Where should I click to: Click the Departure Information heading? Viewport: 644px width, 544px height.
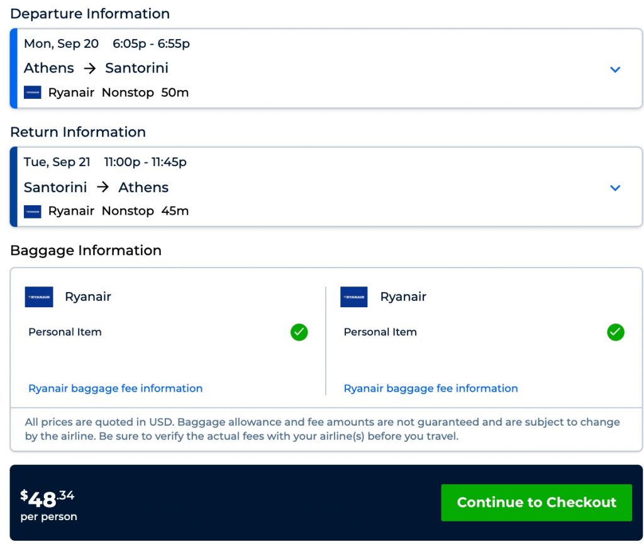[x=90, y=13]
